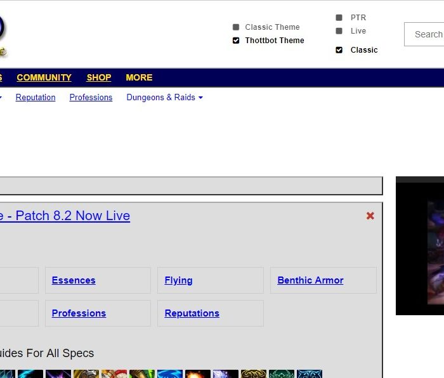Enable the Classic Theme checkbox
Screen dimensions: 444x378
click(236, 27)
